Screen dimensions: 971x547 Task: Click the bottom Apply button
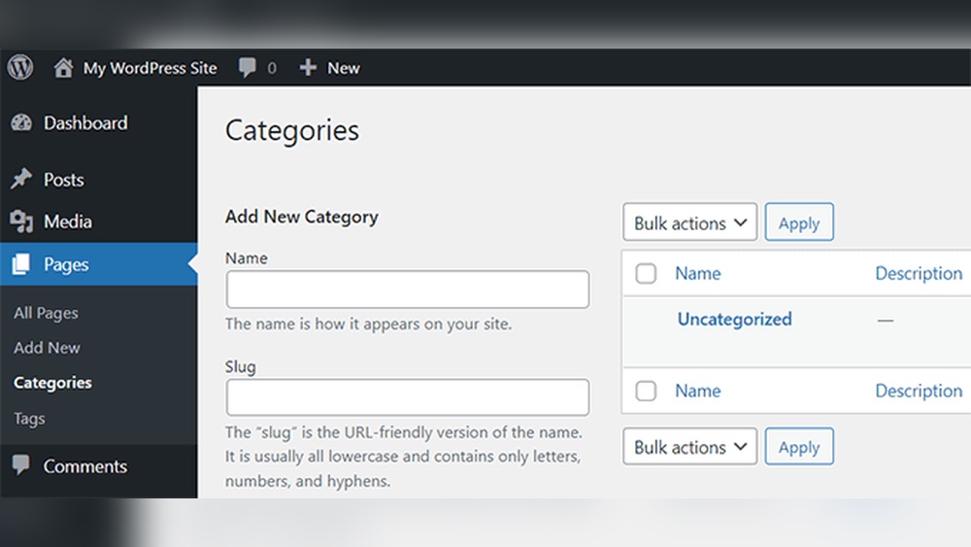point(799,447)
